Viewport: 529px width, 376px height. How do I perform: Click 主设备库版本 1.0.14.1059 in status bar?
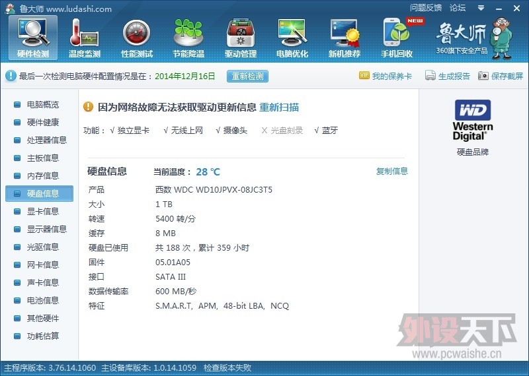pos(149,368)
